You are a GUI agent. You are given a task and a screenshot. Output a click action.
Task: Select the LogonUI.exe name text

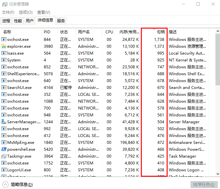point(19,170)
